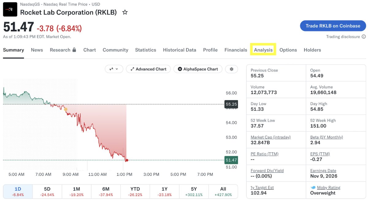Click the EPS (TTM) label
Screen dimensions: 368x200
pos(320,154)
